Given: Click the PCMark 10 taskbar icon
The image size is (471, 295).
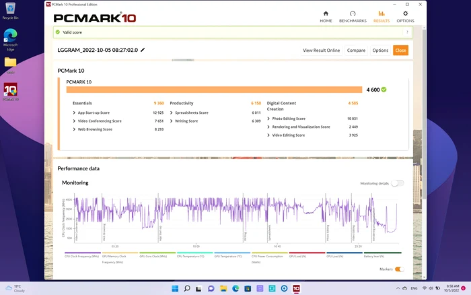Looking at the screenshot, I should tap(296, 289).
